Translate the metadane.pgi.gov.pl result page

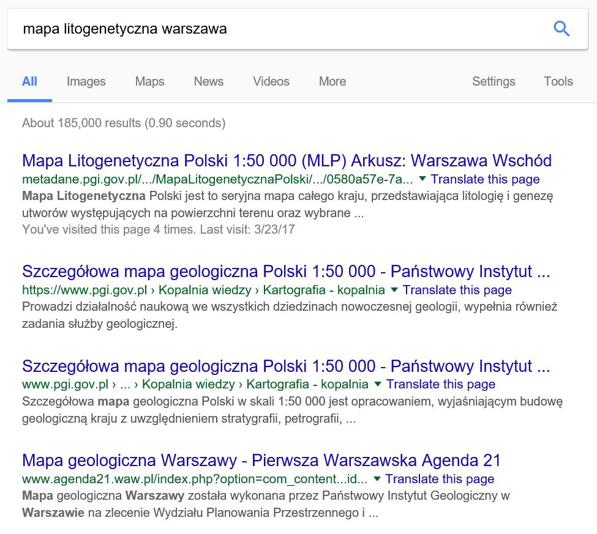[x=485, y=179]
